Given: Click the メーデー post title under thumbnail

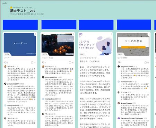Looking at the screenshot, I should [x=8, y=58].
